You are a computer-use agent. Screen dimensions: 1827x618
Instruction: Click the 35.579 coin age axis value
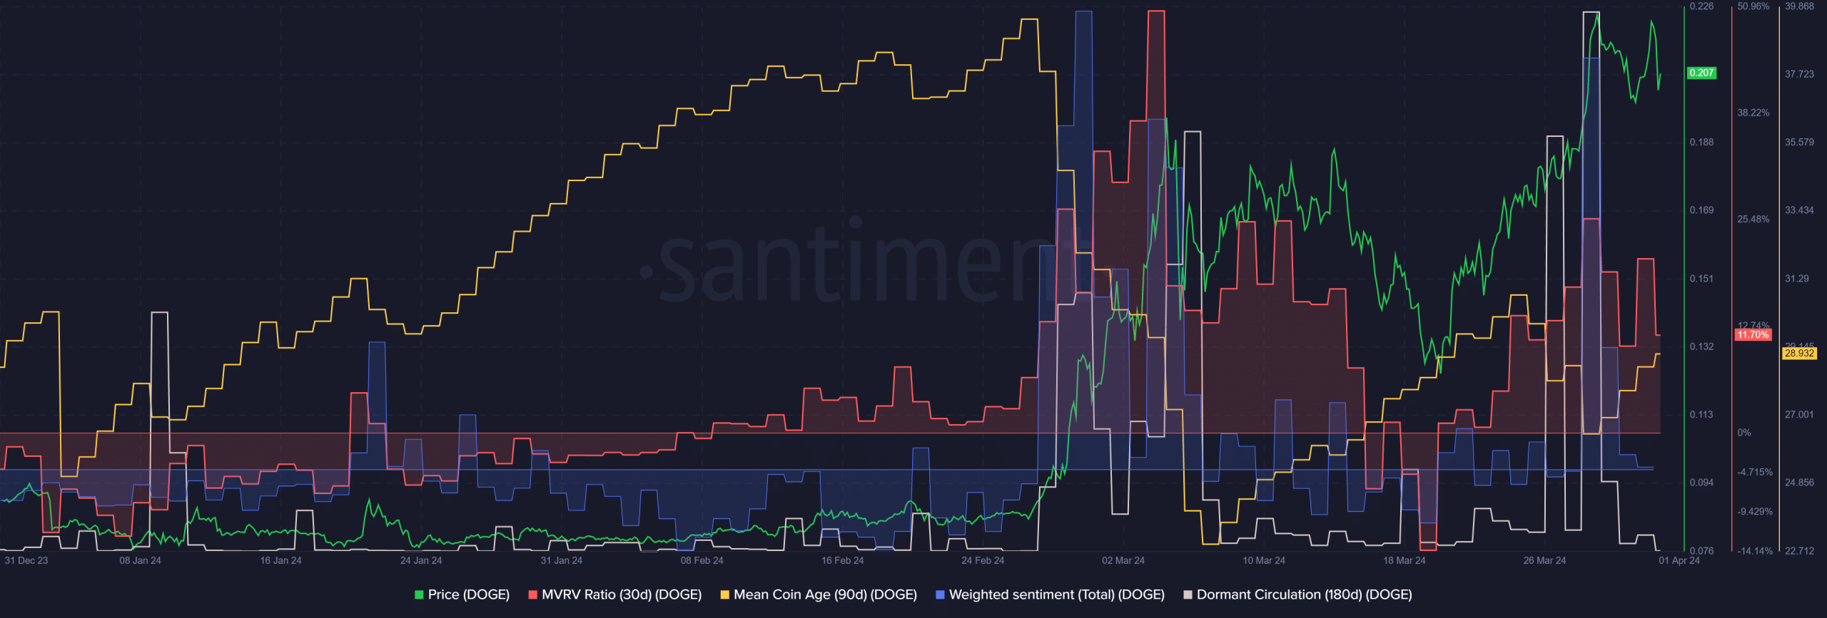(x=1799, y=142)
